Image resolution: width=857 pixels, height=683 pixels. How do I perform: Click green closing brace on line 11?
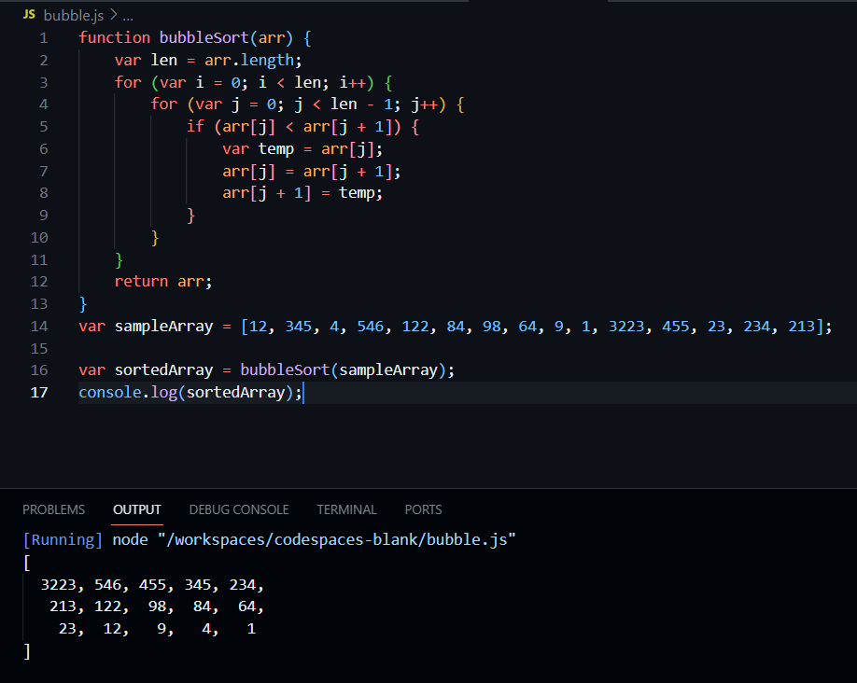coord(119,260)
